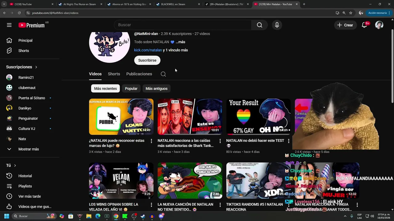The image size is (394, 221).
Task: Open options for 'no debió hacer este TEST' video
Action: pos(288,141)
